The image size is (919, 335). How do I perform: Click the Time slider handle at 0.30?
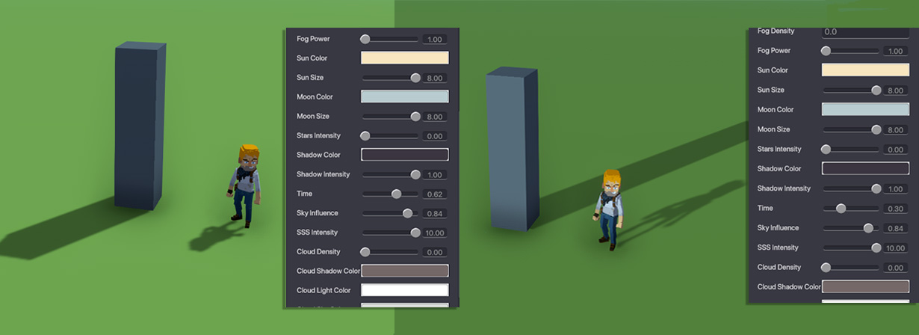841,208
